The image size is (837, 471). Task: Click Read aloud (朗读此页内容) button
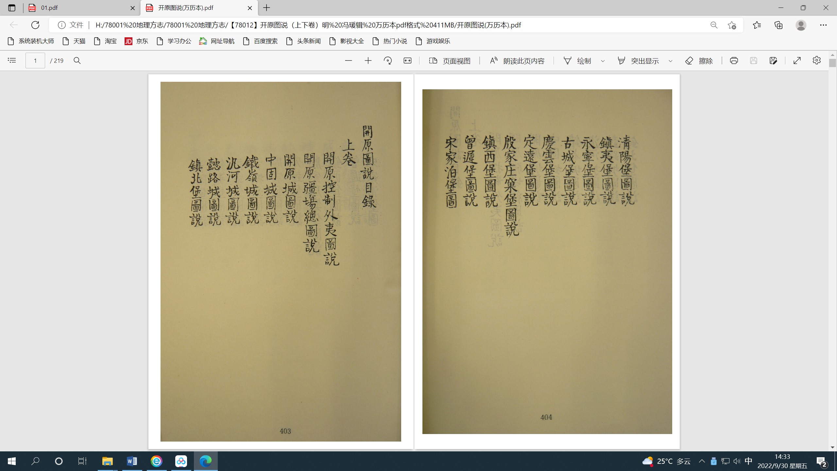tap(517, 61)
